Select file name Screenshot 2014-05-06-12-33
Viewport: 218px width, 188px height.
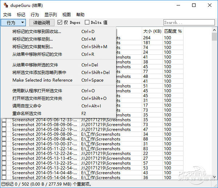[x=44, y=120]
